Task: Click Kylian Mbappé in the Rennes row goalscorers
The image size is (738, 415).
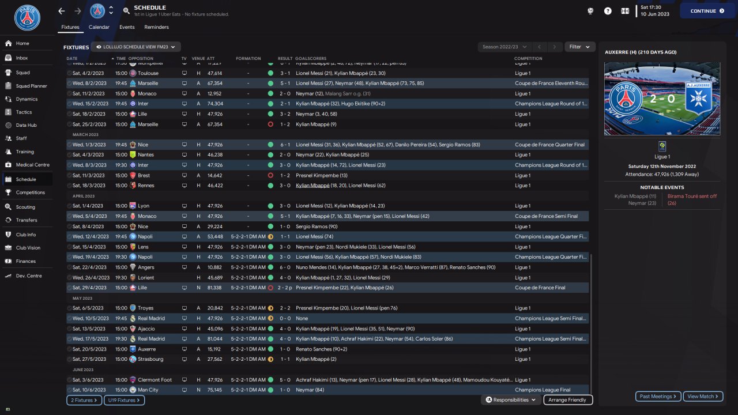Action: pos(312,186)
